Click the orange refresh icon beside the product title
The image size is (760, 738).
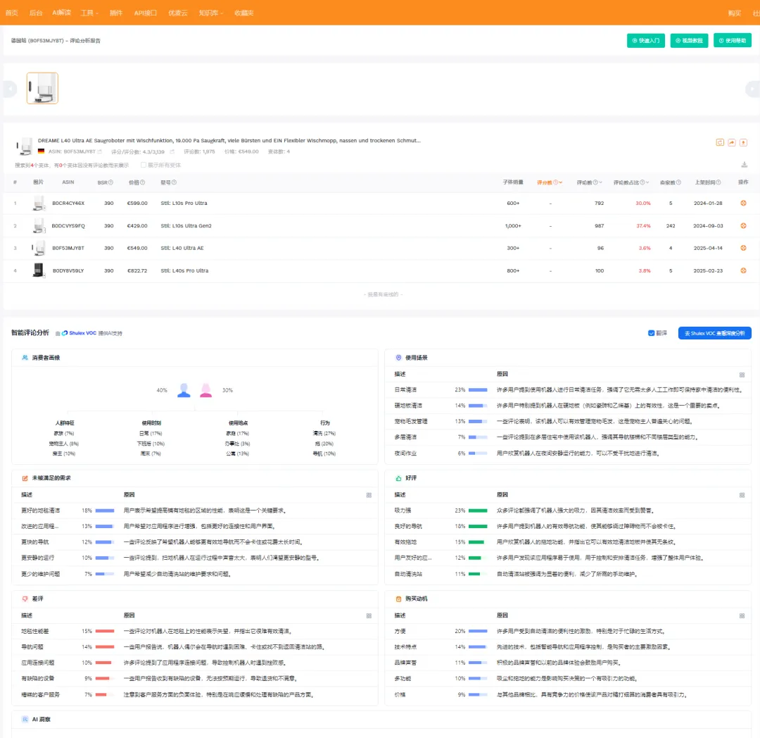click(x=720, y=142)
